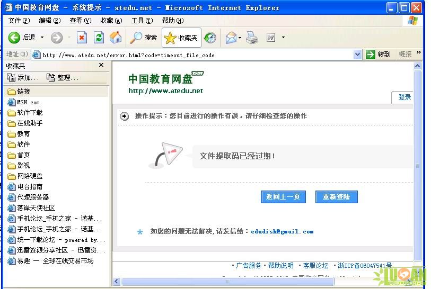Image resolution: width=431 pixels, height=289 pixels.
Task: Open 文件(F) menu
Action: (19, 21)
